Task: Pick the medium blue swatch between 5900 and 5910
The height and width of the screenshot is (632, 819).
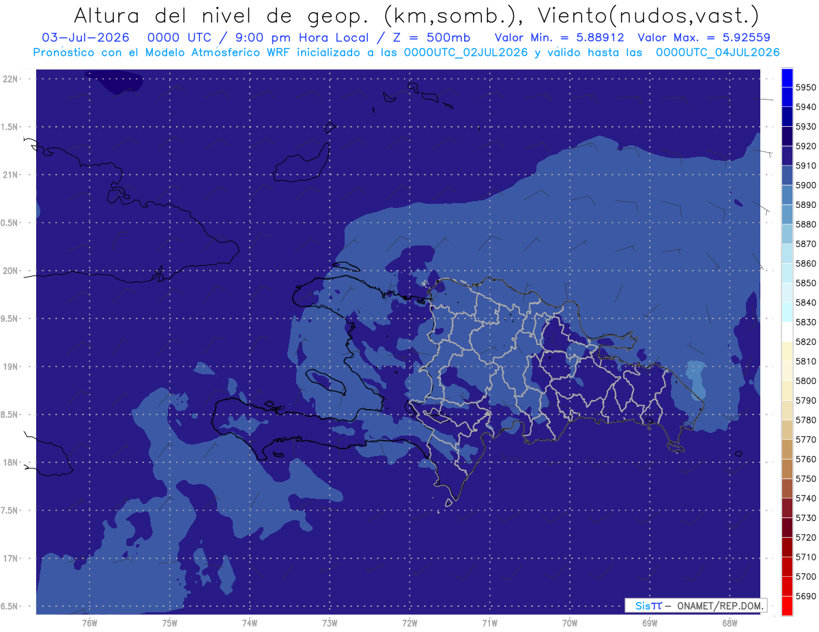Action: [x=787, y=176]
